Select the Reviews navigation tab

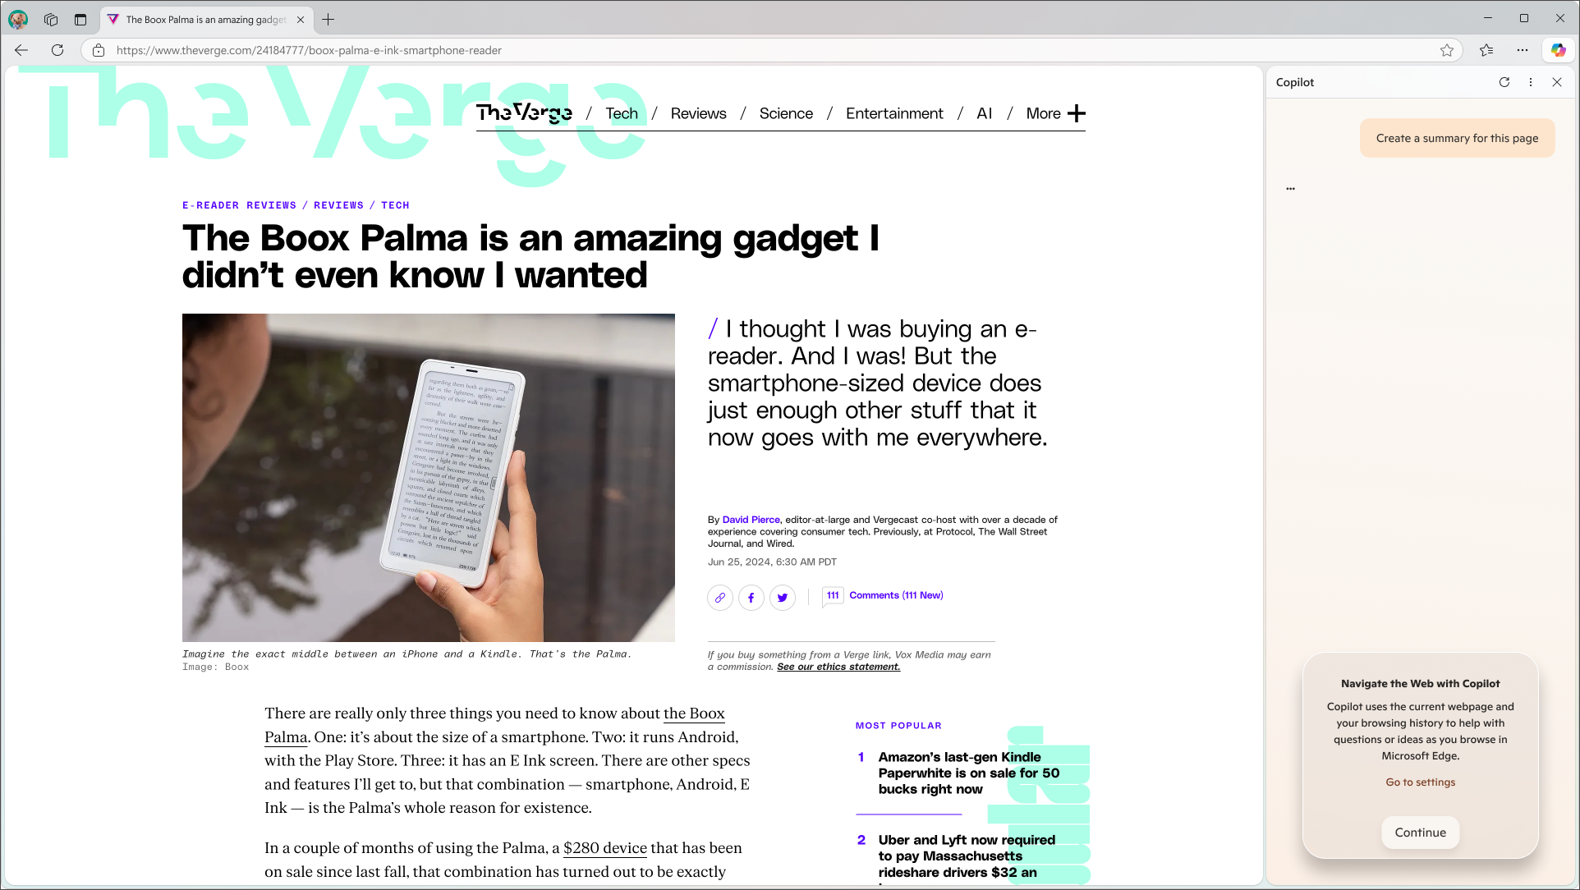point(698,112)
